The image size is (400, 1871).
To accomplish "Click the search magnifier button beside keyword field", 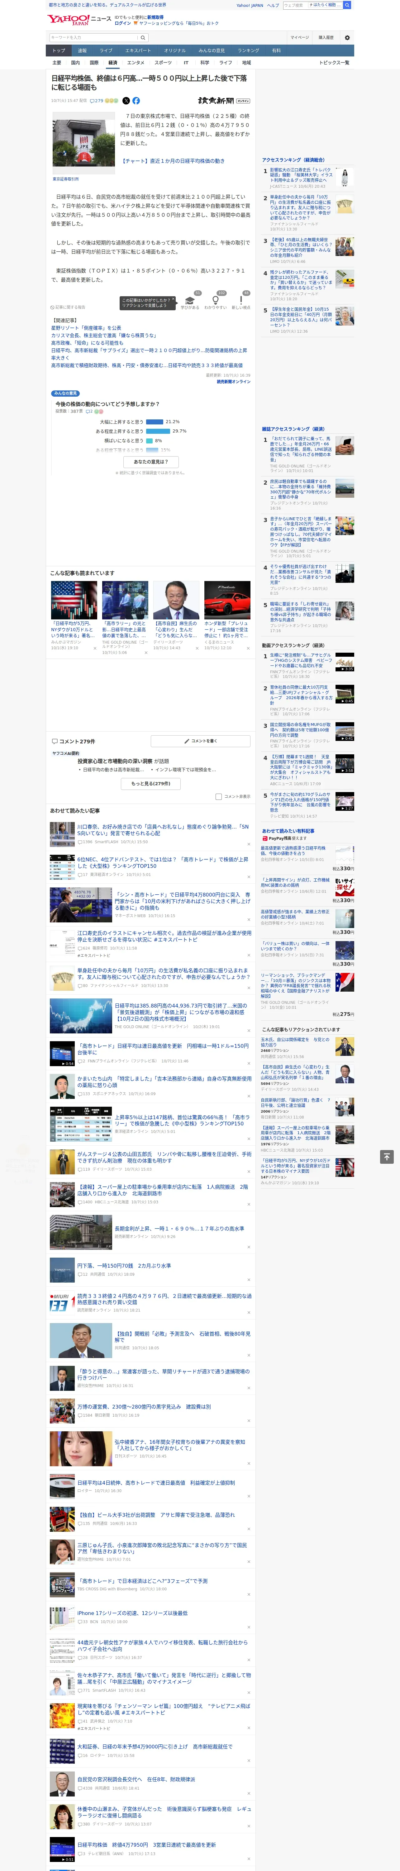I will [x=143, y=38].
